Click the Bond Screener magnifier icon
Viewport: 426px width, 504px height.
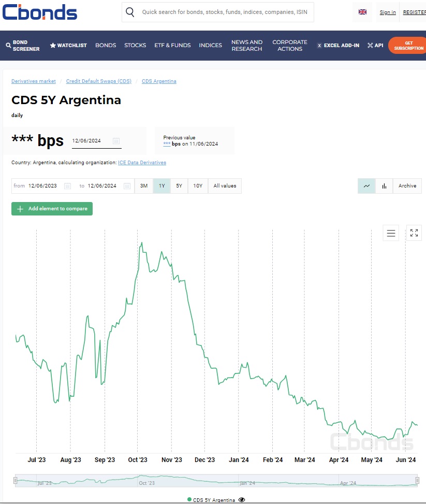(x=8, y=45)
